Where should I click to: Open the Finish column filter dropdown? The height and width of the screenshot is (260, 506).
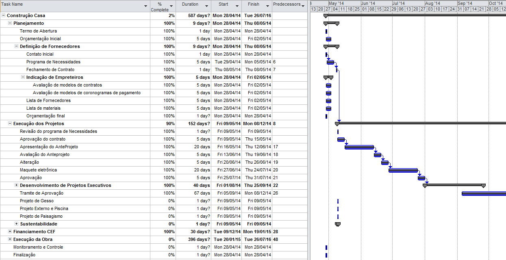point(267,6)
